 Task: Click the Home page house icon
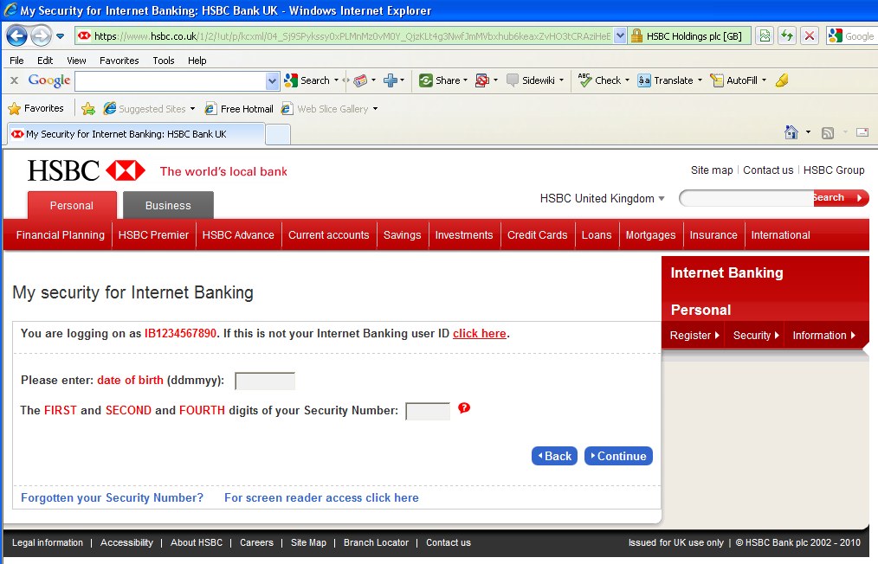pos(791,132)
